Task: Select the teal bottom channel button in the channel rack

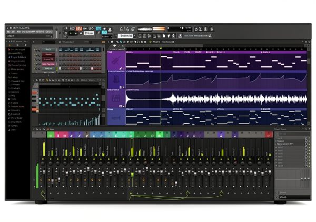Action: [x=48, y=68]
